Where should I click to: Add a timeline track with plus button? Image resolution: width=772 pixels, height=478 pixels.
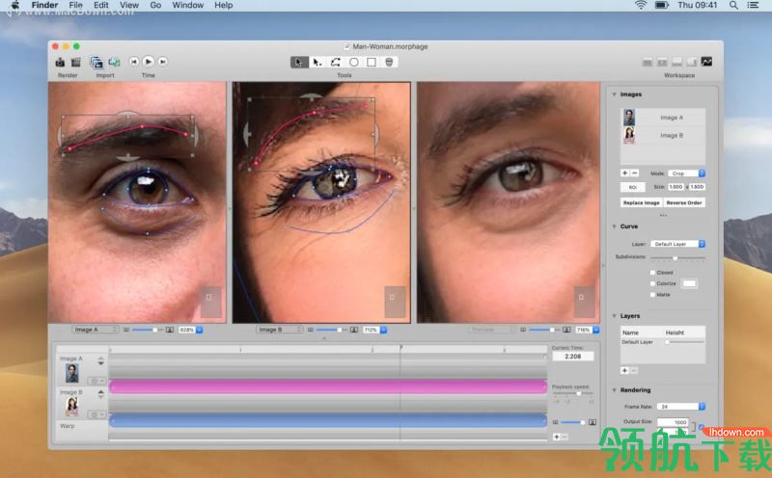click(x=557, y=437)
